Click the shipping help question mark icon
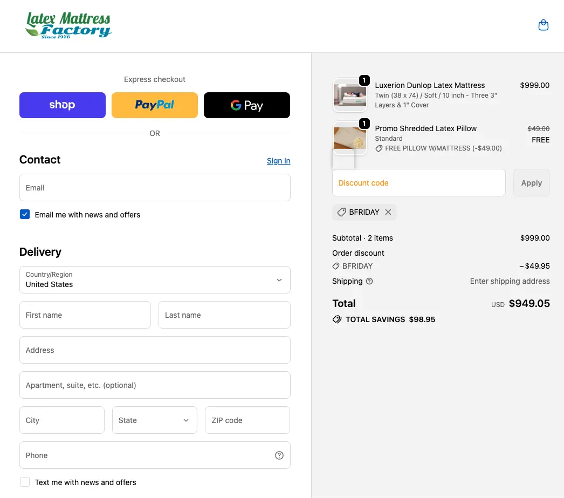This screenshot has height=498, width=564. coord(369,281)
